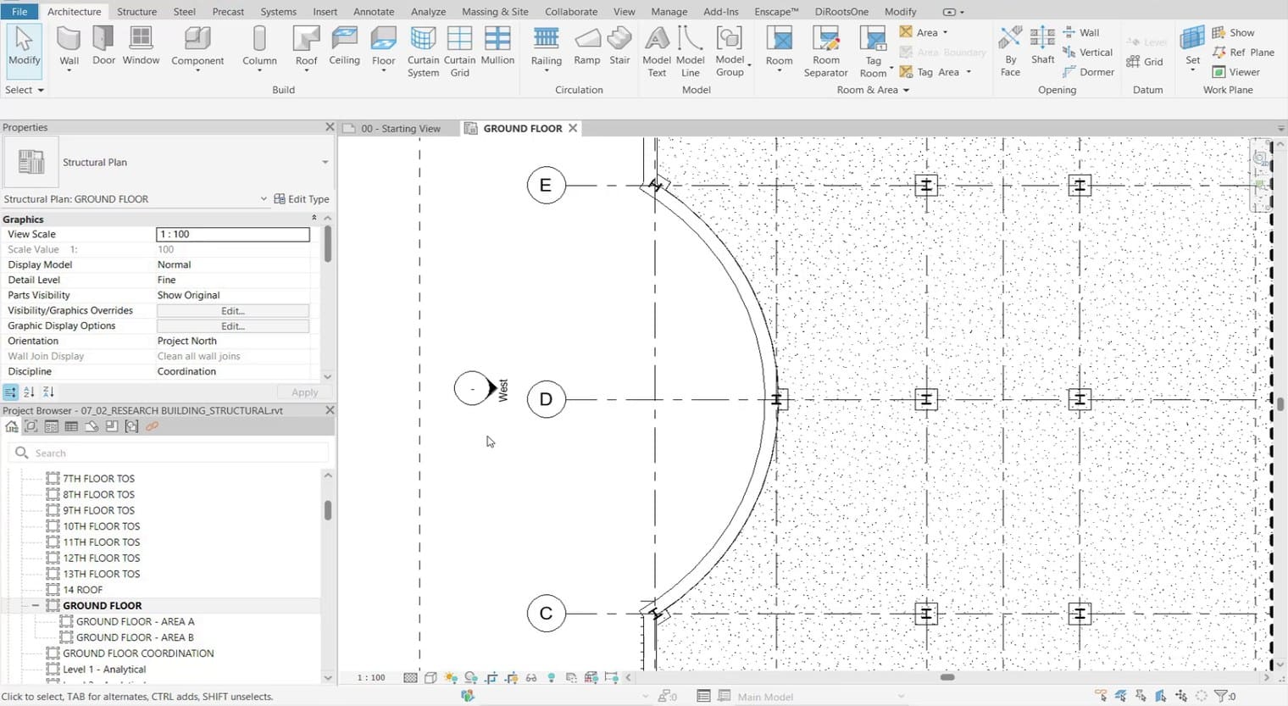Toggle Select Elements by Face
This screenshot has width=1288, height=706.
(x=1161, y=696)
